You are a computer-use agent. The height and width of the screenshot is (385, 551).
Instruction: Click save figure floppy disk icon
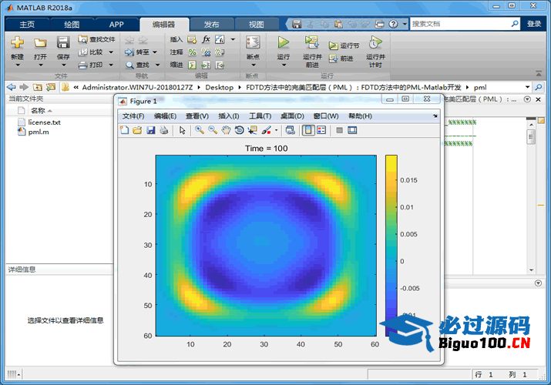point(150,130)
